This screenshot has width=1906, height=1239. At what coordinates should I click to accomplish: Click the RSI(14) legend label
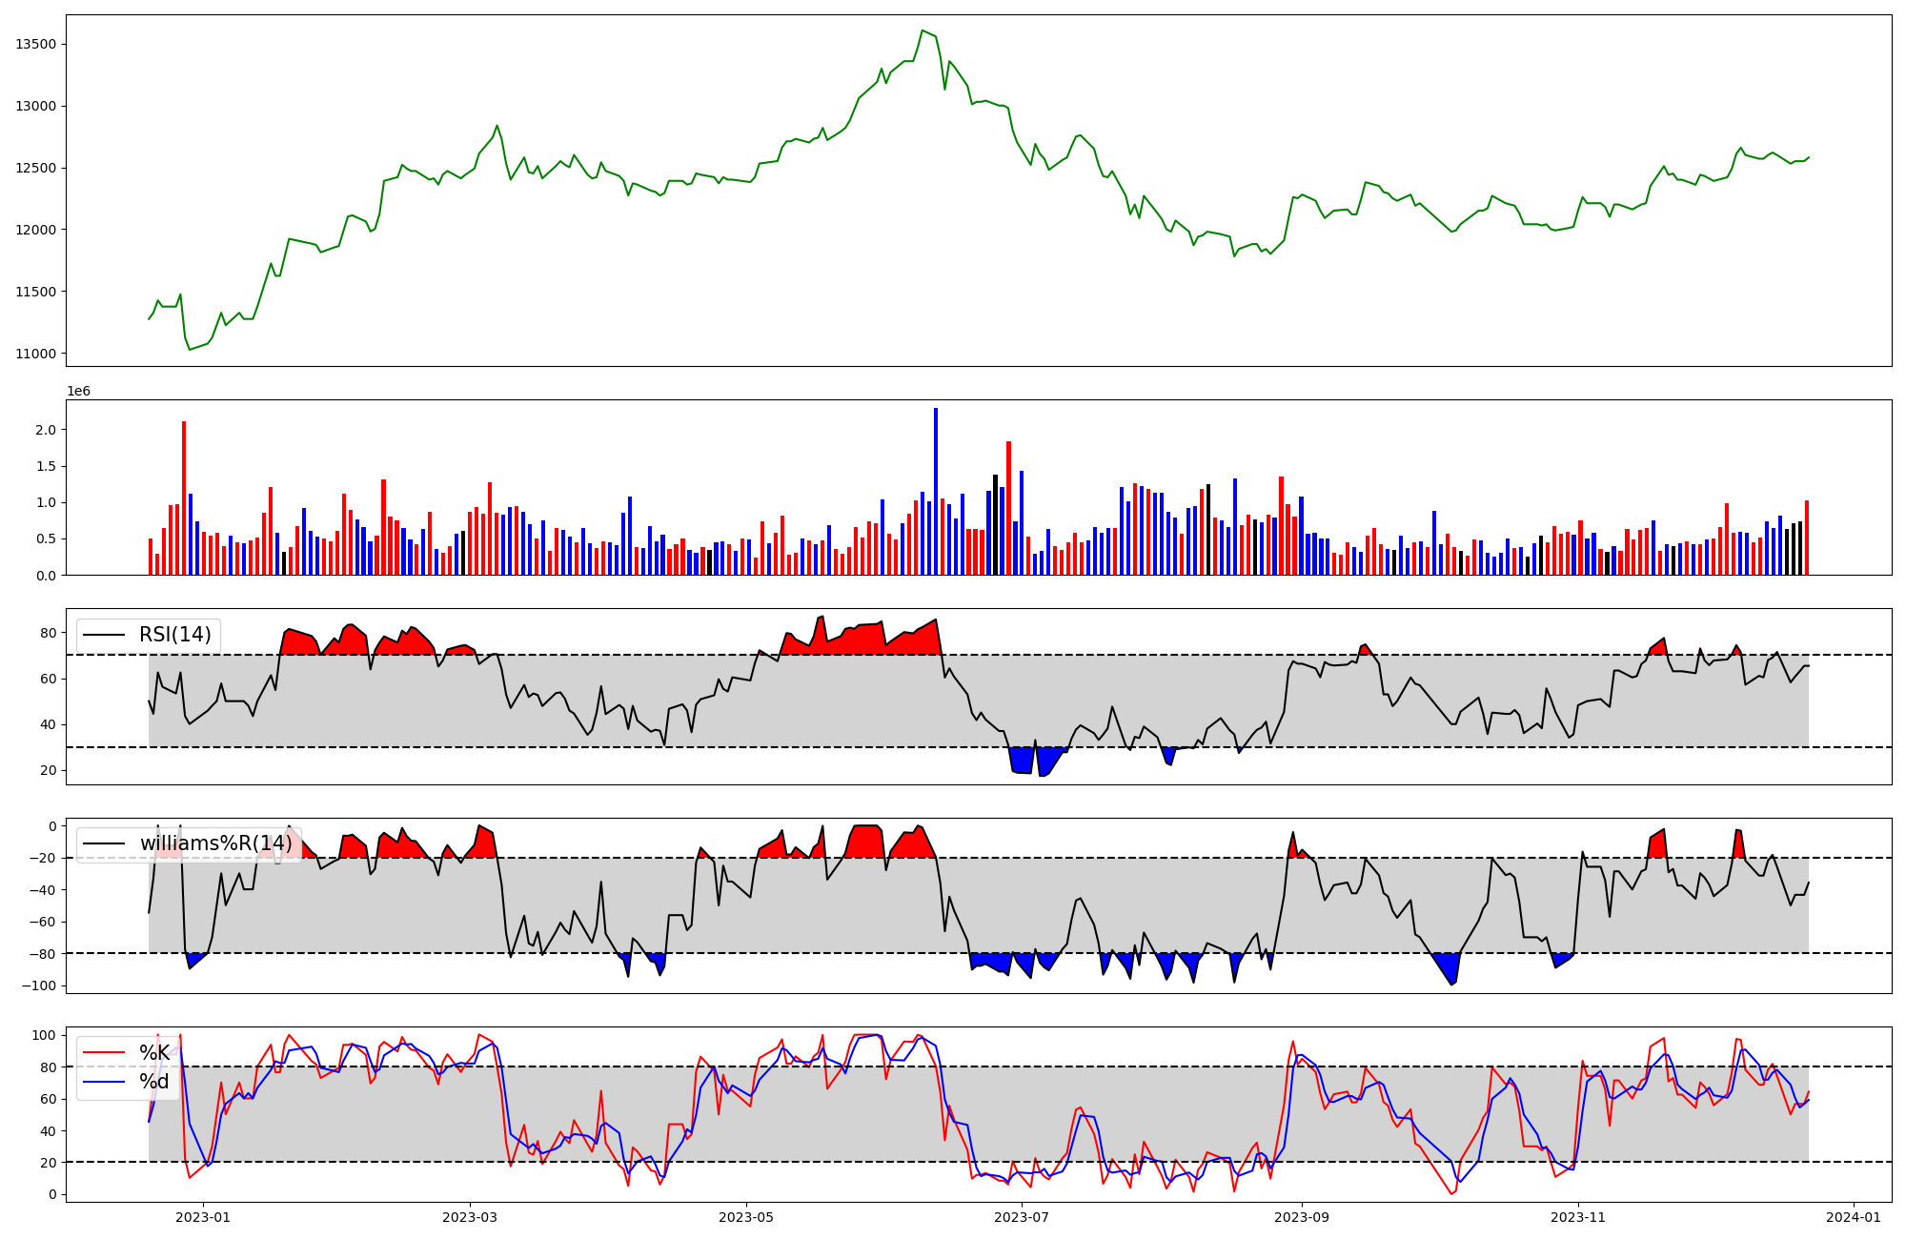click(175, 635)
